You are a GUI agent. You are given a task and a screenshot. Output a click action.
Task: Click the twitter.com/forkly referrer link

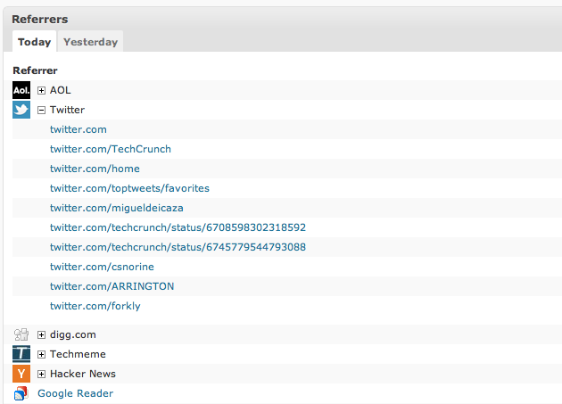click(95, 306)
